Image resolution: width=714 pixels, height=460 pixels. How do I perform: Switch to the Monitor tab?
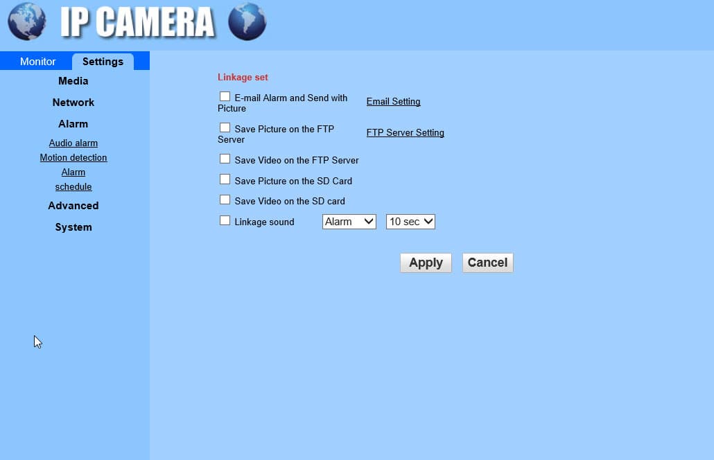point(38,62)
